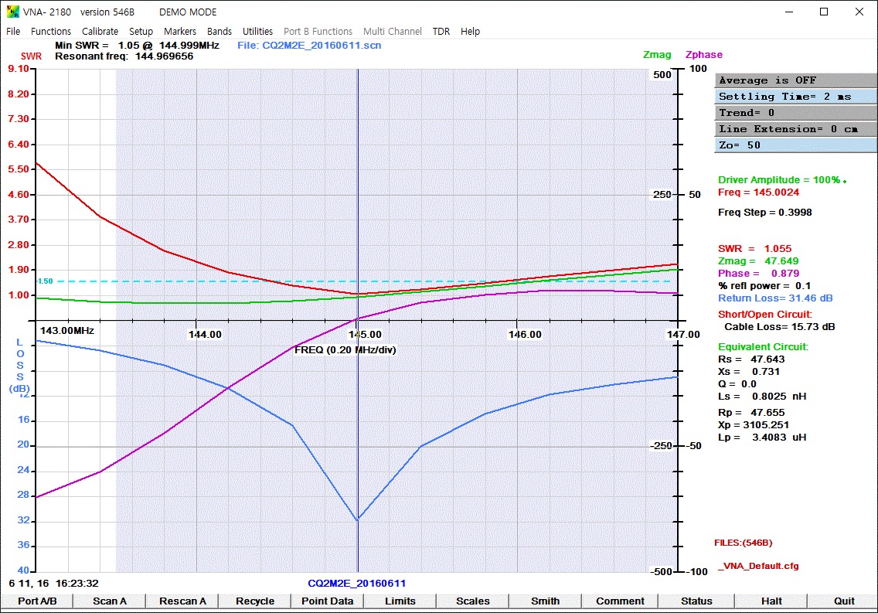This screenshot has height=613, width=878.
Task: Click the Smith chart button
Action: pos(545,601)
